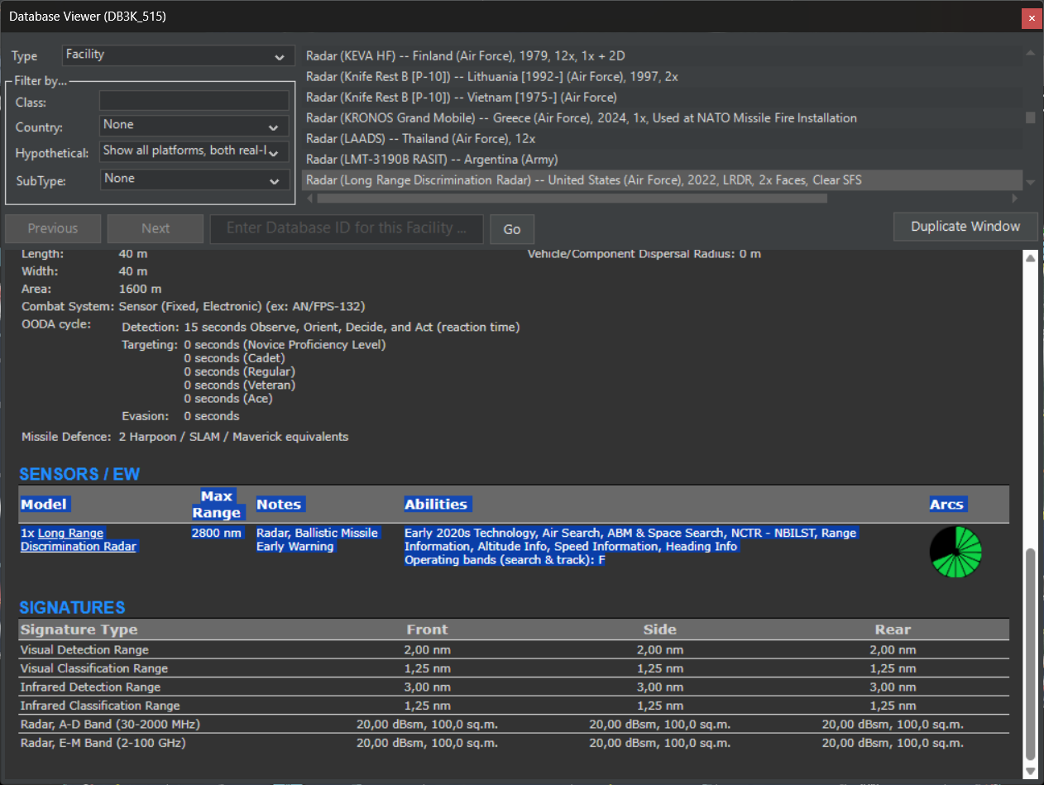Click the Go button
This screenshot has width=1044, height=785.
(x=512, y=229)
